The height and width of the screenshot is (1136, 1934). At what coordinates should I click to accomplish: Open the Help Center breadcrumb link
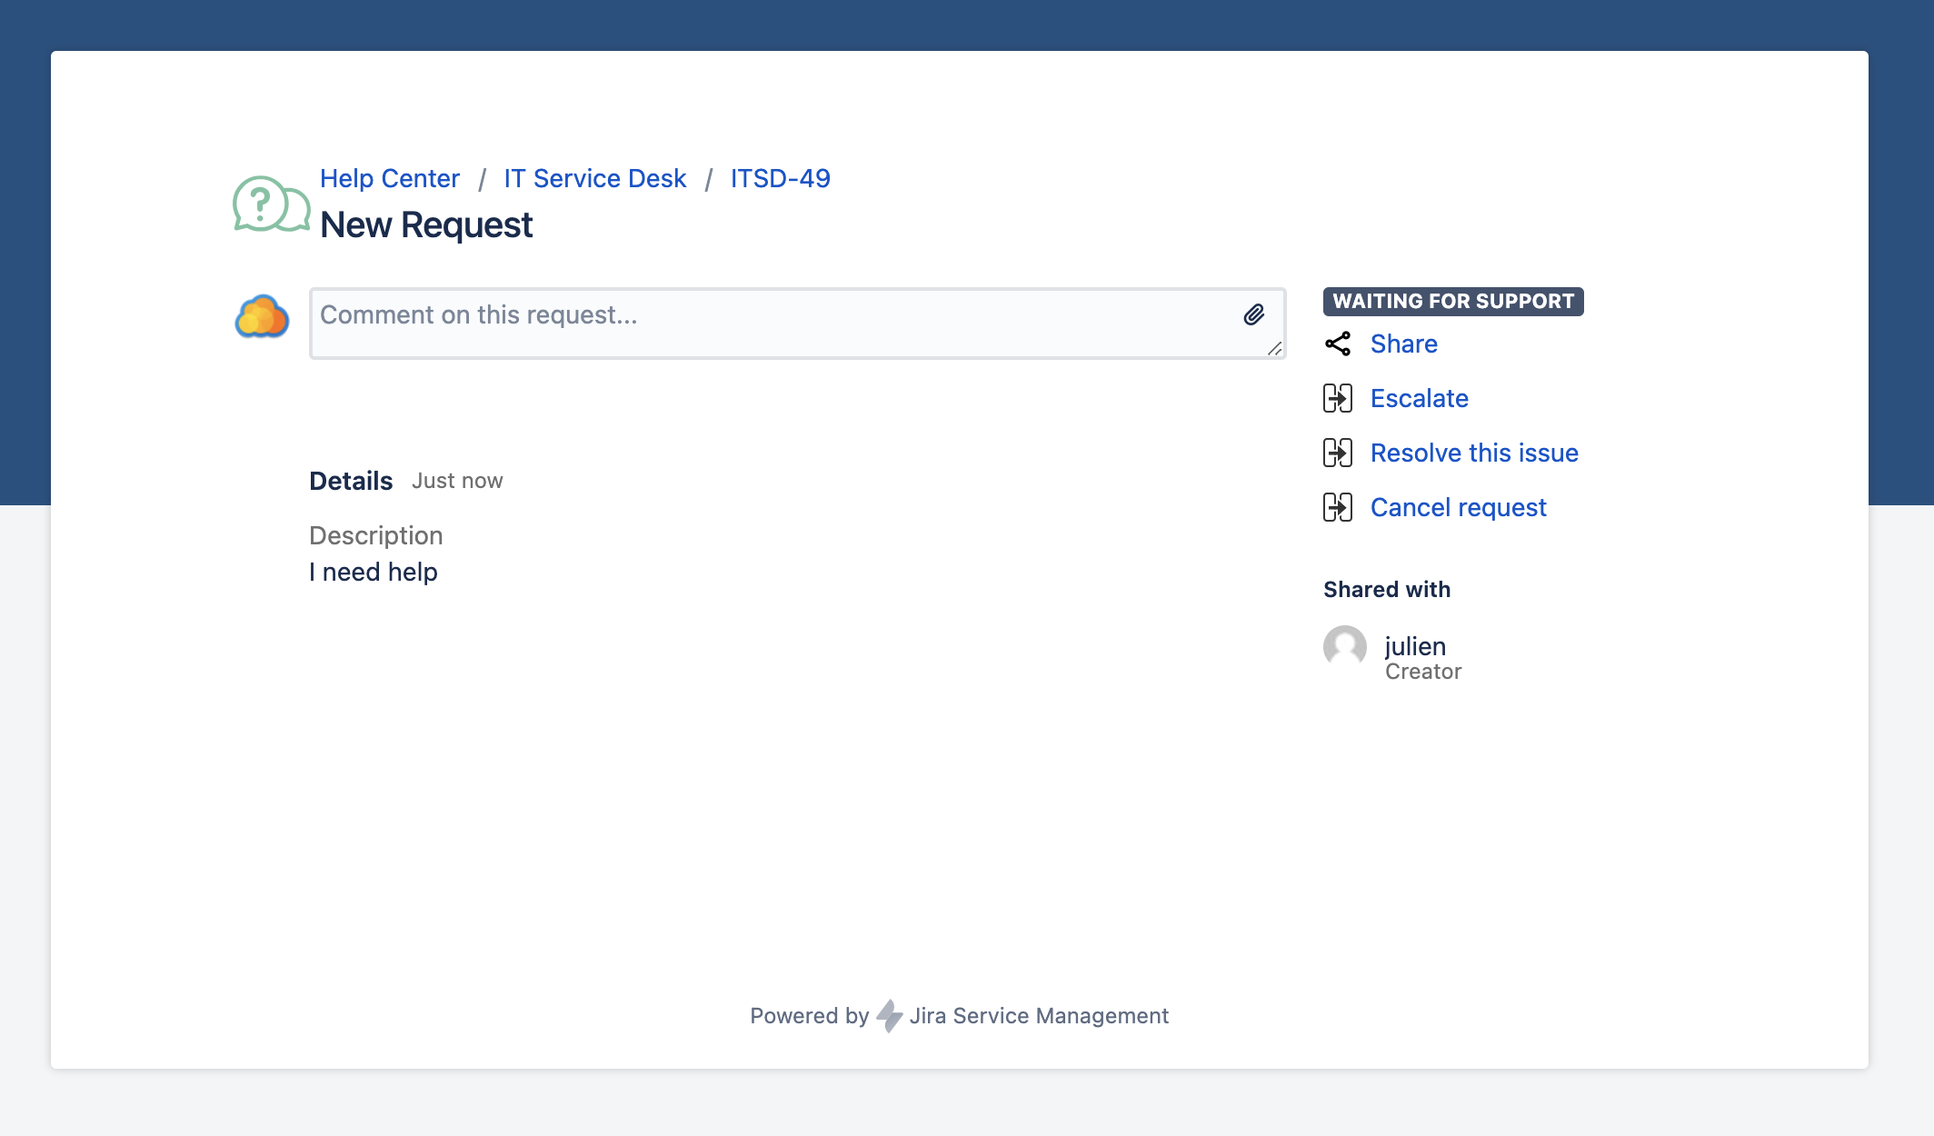389,178
